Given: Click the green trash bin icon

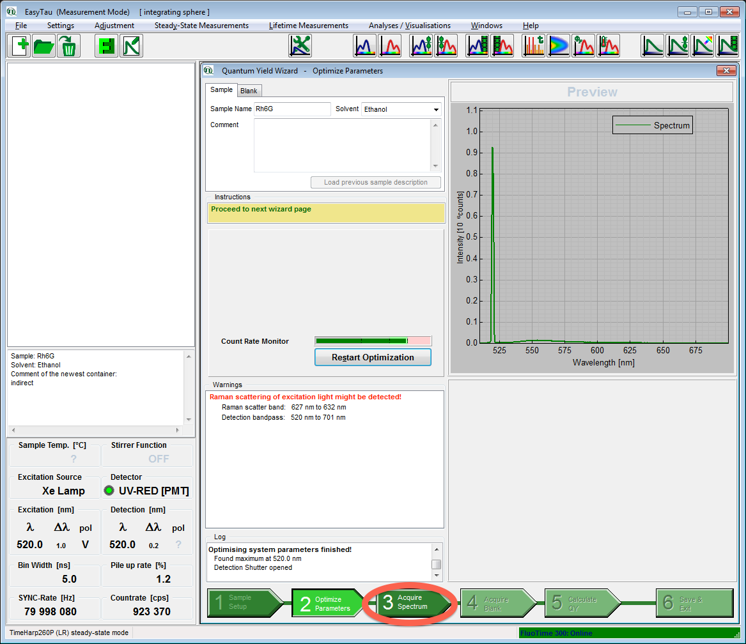Looking at the screenshot, I should pyautogui.click(x=68, y=46).
